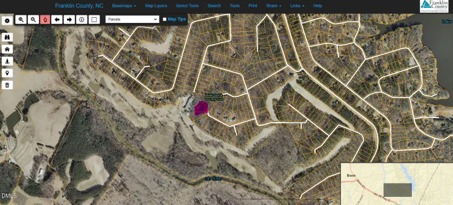Click the home extent button

(x=7, y=49)
